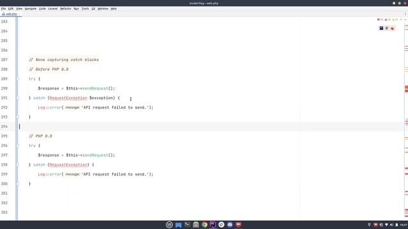Click fold end marker at line 293
The image size is (408, 229).
(x=18, y=117)
